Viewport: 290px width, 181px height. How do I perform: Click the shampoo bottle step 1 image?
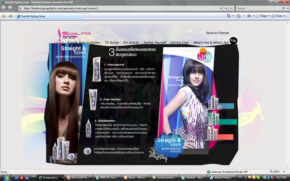coord(96,69)
